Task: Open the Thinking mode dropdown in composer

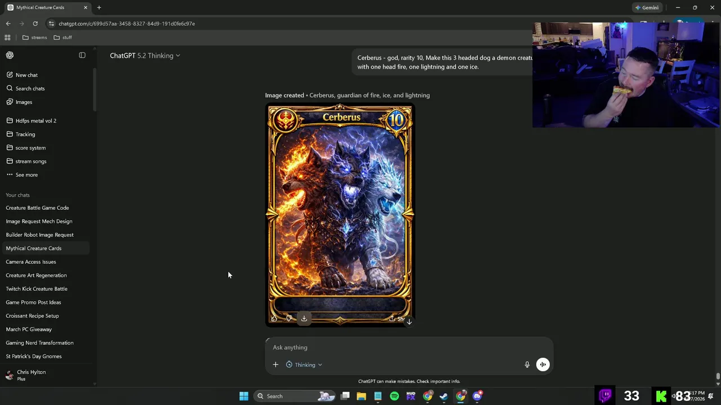Action: (304, 364)
